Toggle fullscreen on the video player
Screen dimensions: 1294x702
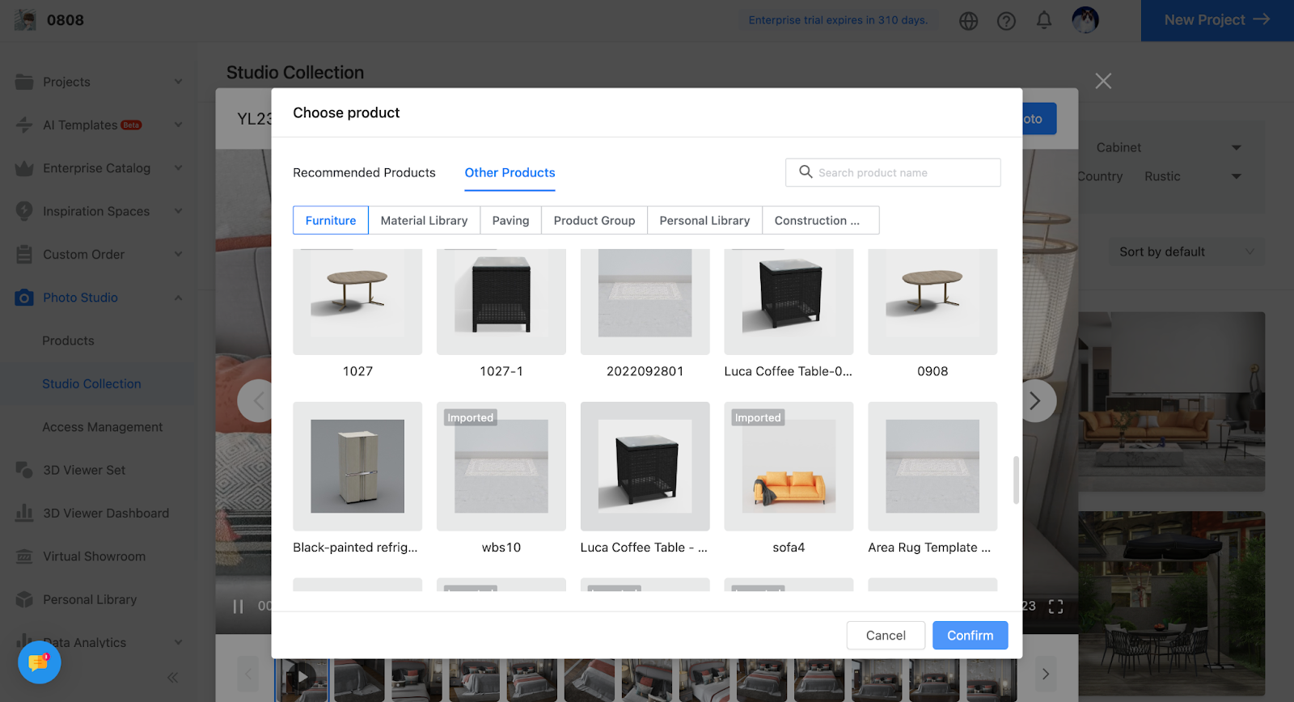pos(1055,607)
